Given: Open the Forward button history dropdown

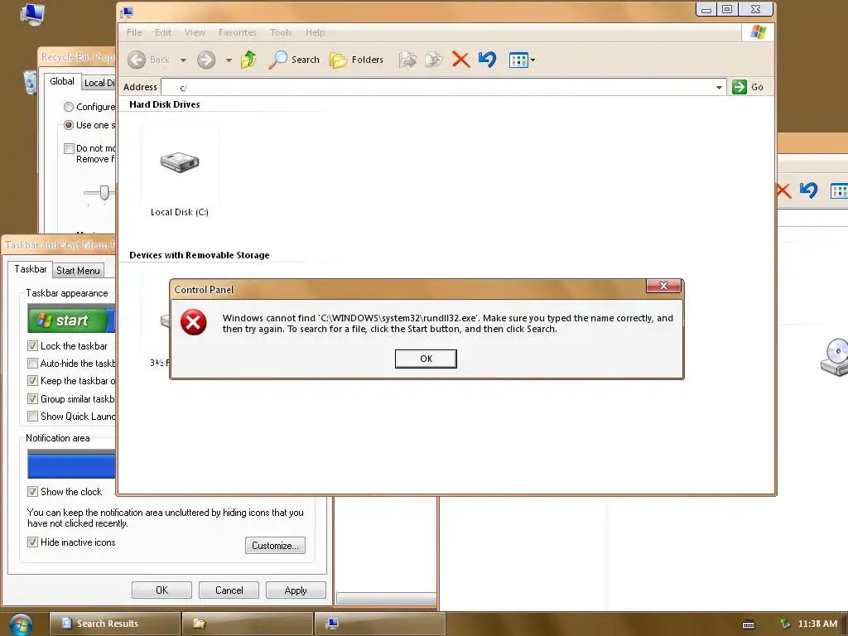Looking at the screenshot, I should click(229, 60).
